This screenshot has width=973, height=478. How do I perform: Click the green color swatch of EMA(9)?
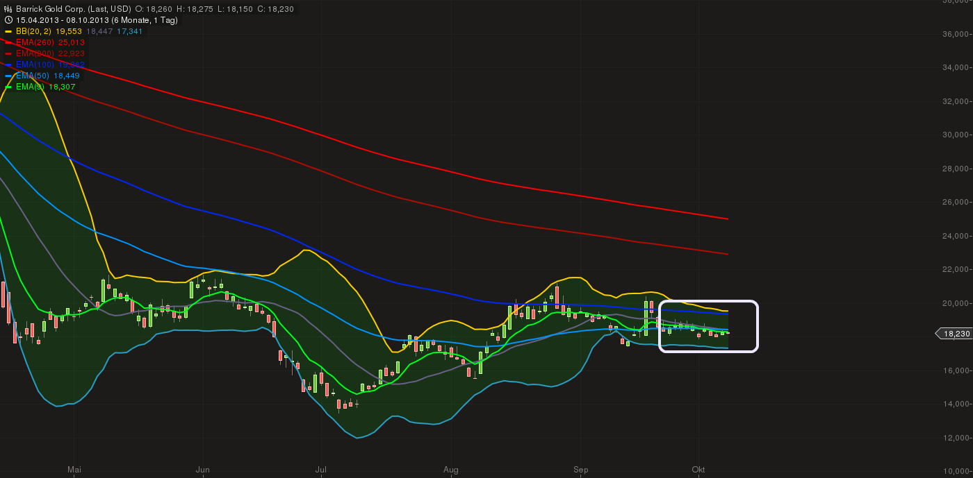click(9, 87)
